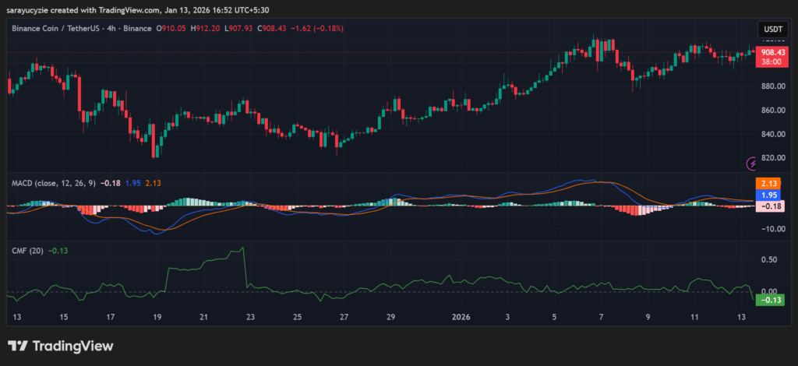Click the 2026 label on time axis
This screenshot has width=798, height=366.
click(x=462, y=317)
